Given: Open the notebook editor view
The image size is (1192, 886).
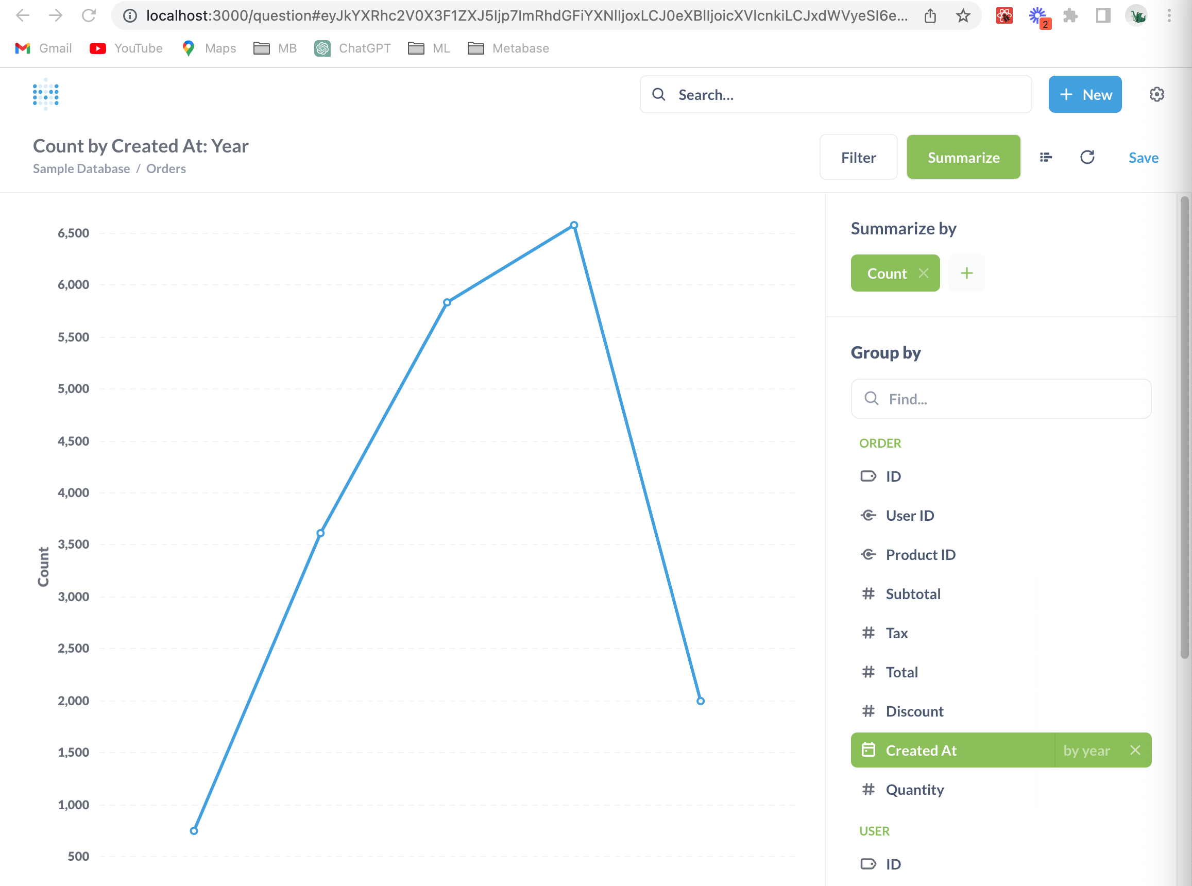Looking at the screenshot, I should (1045, 157).
